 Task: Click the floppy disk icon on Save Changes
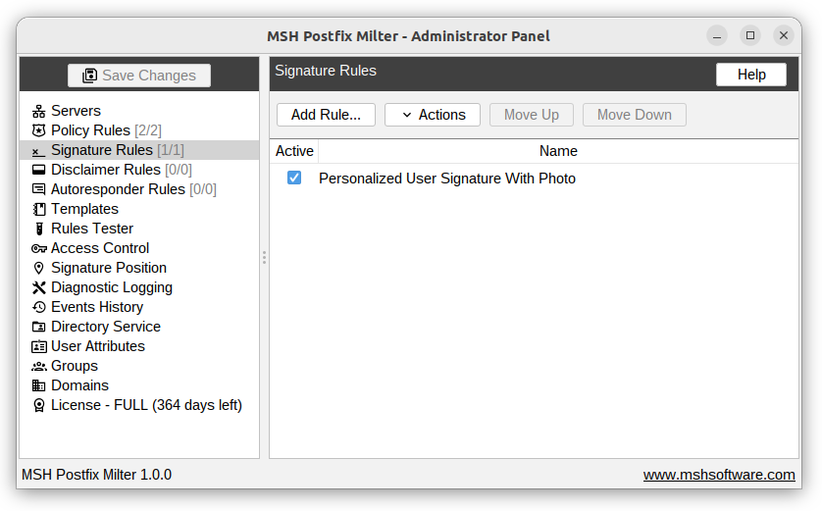click(89, 76)
